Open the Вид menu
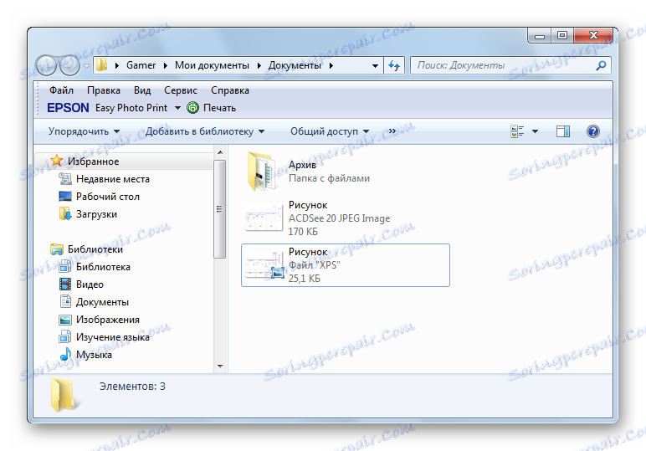The image size is (646, 451). tap(142, 90)
